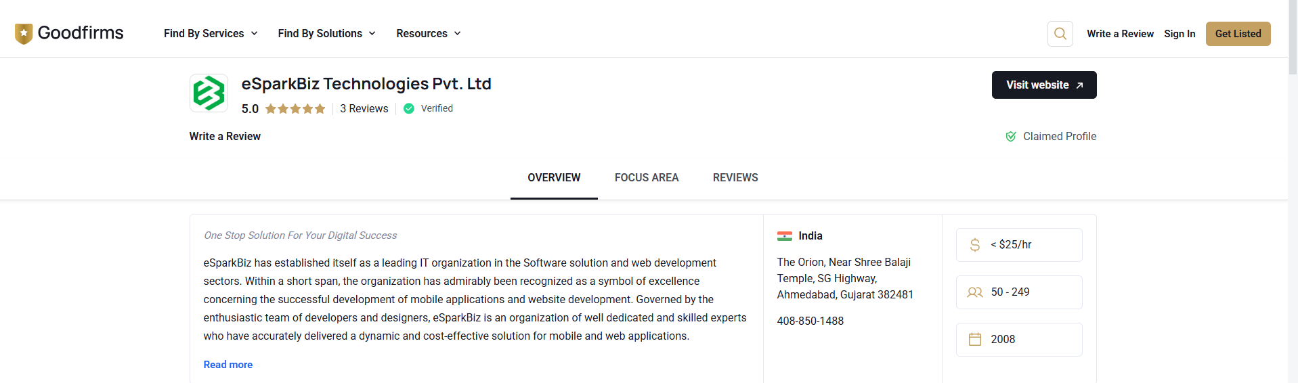Click the Goodfirms wordmark text
The height and width of the screenshot is (383, 1298).
click(81, 33)
